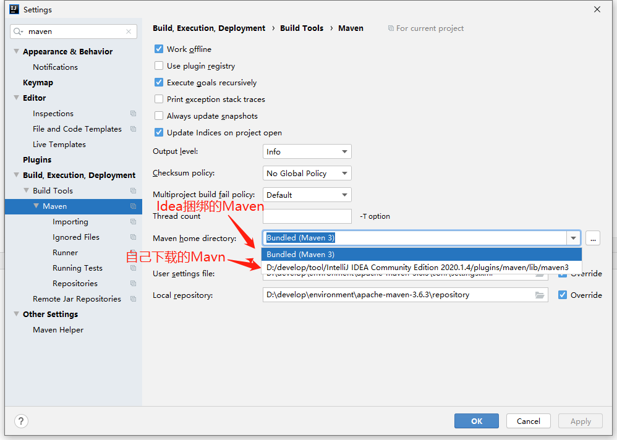Collapse the Maven tree node

(36, 206)
